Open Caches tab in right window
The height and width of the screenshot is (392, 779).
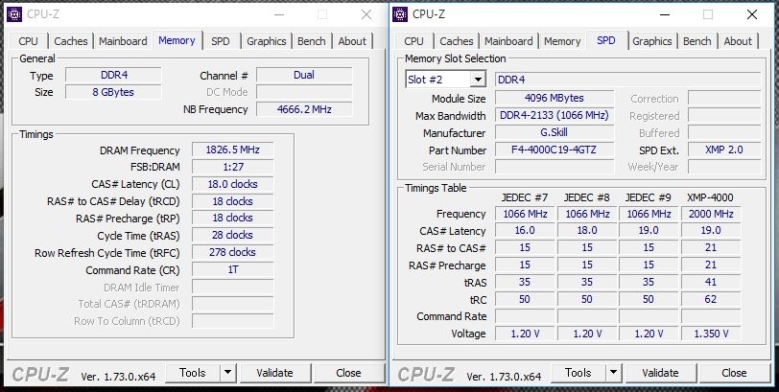[x=457, y=41]
